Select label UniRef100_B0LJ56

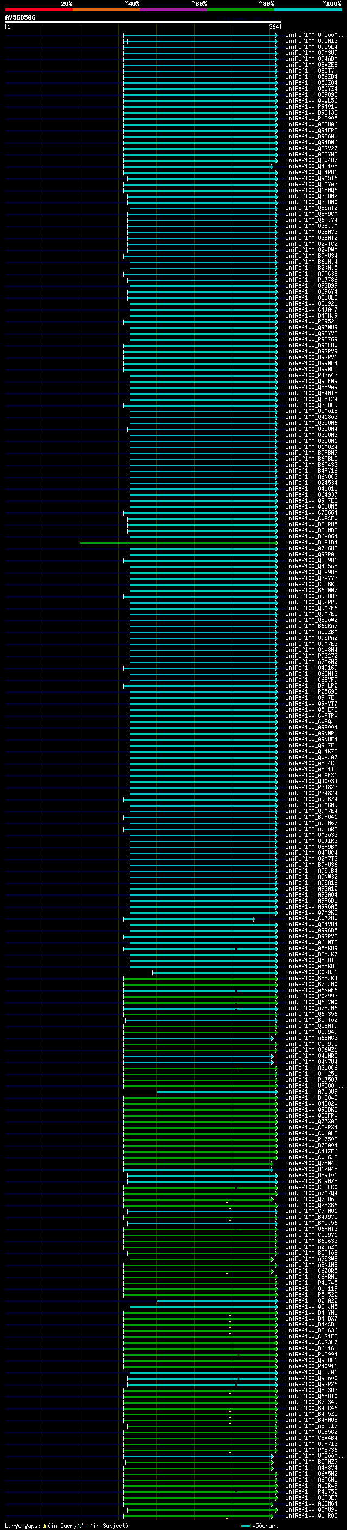tap(311, 1223)
